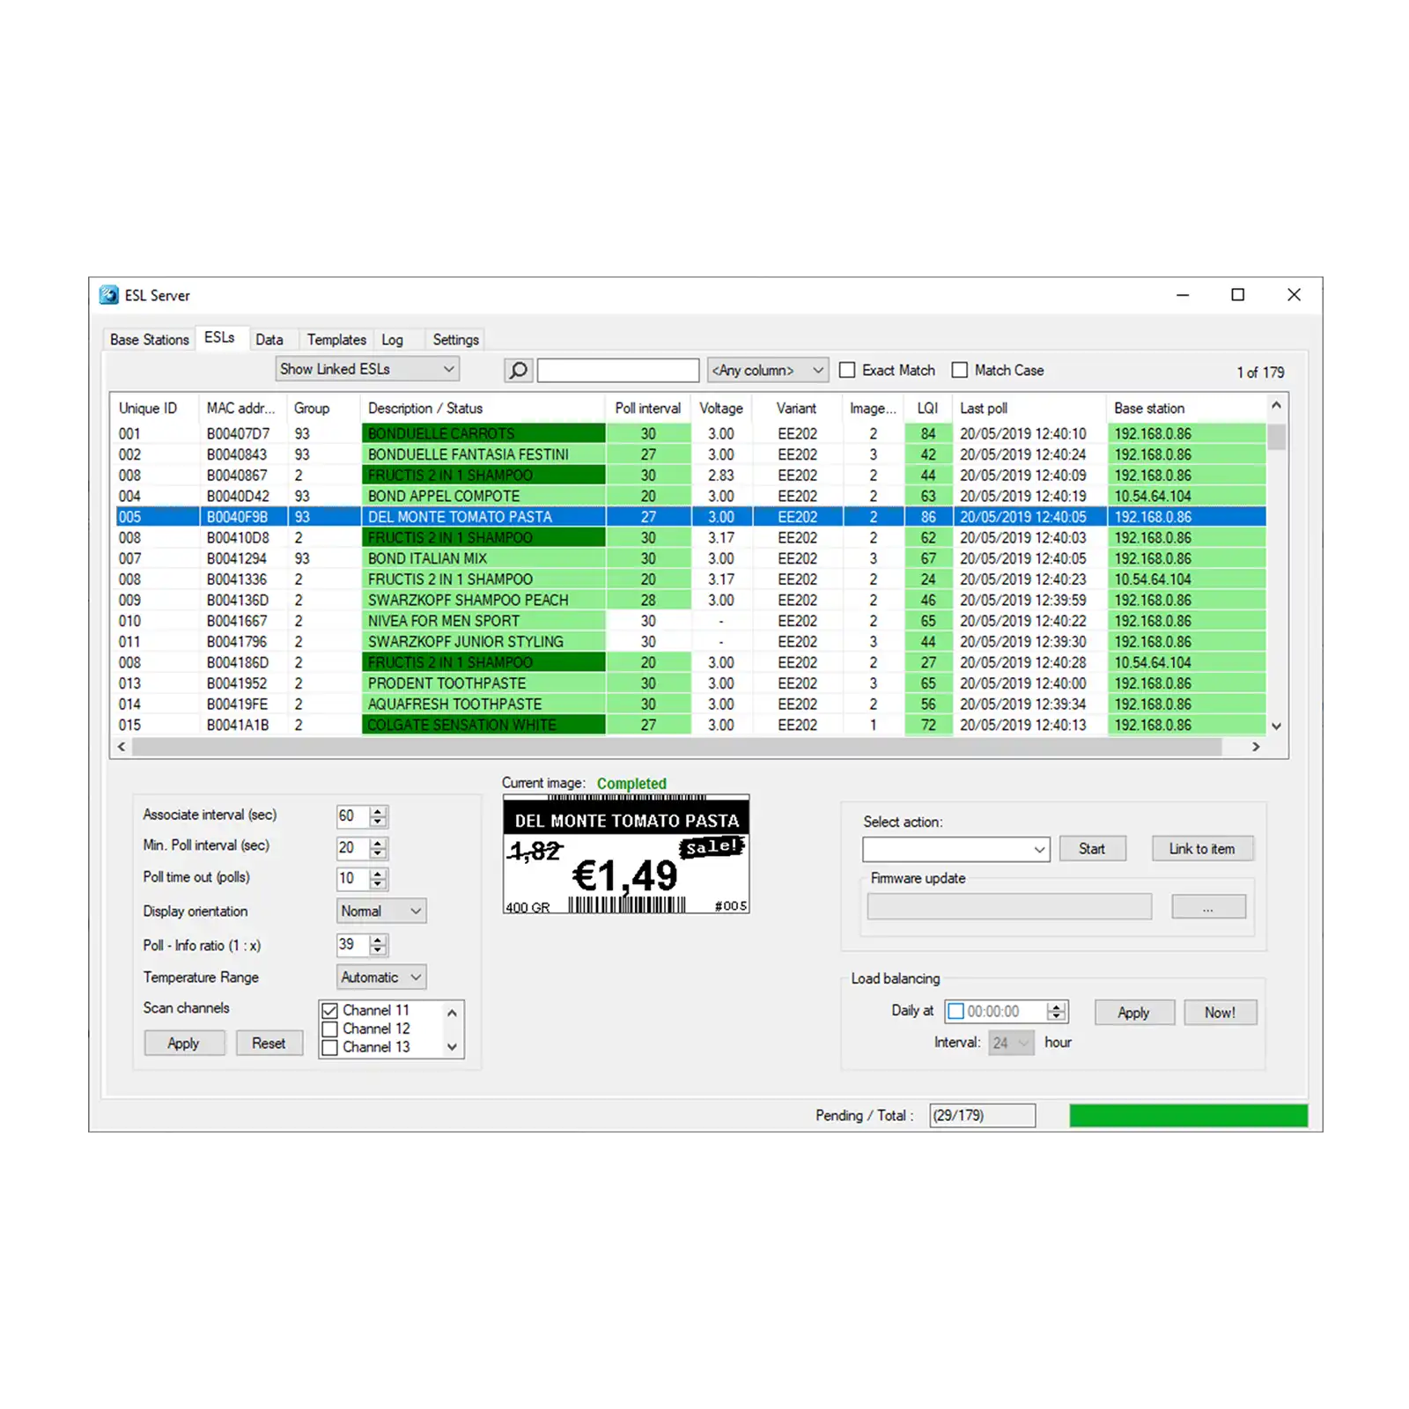Enable the Exact Match checkbox
The image size is (1409, 1409).
pos(847,370)
